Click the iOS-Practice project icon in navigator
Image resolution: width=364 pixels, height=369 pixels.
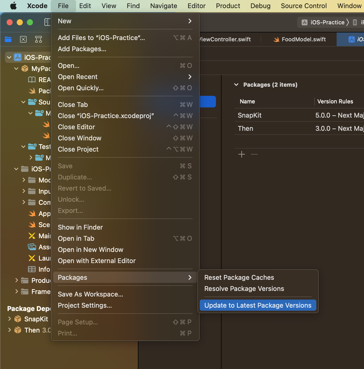(x=17, y=57)
